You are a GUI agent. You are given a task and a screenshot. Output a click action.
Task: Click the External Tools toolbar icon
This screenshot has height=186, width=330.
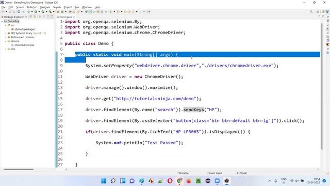point(50,12)
